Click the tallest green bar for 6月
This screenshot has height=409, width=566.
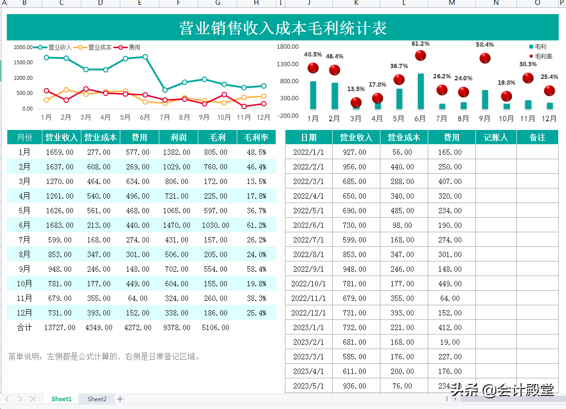(x=420, y=90)
